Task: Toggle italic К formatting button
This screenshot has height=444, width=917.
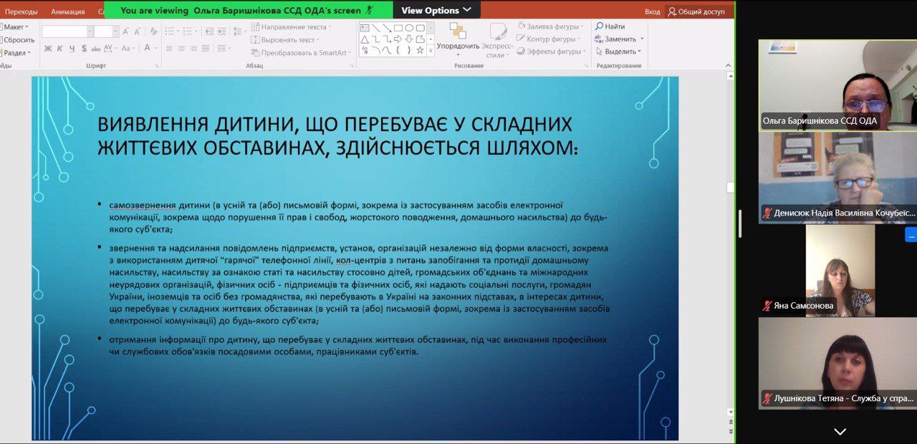Action: (x=59, y=49)
